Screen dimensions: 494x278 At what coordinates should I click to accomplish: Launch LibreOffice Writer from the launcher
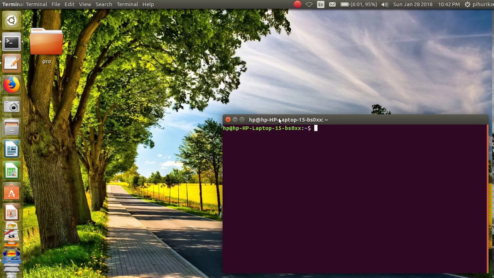click(12, 149)
